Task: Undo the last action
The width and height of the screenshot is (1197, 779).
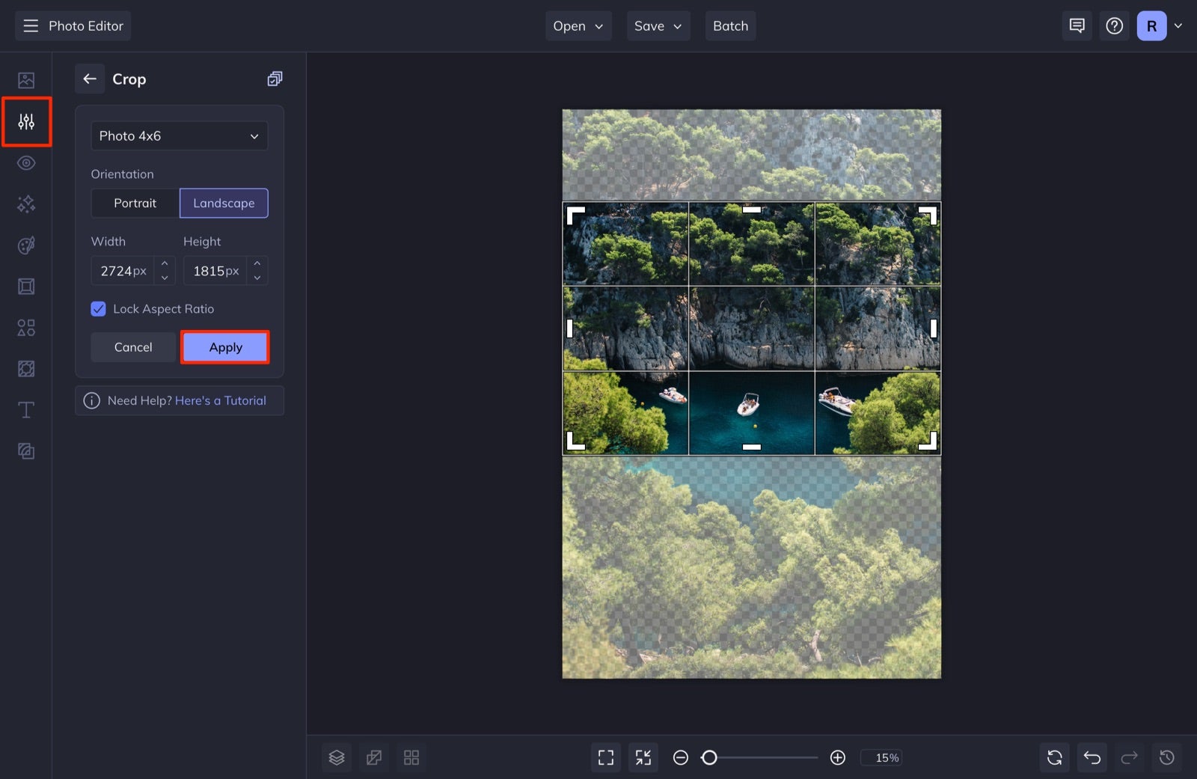Action: 1092,757
